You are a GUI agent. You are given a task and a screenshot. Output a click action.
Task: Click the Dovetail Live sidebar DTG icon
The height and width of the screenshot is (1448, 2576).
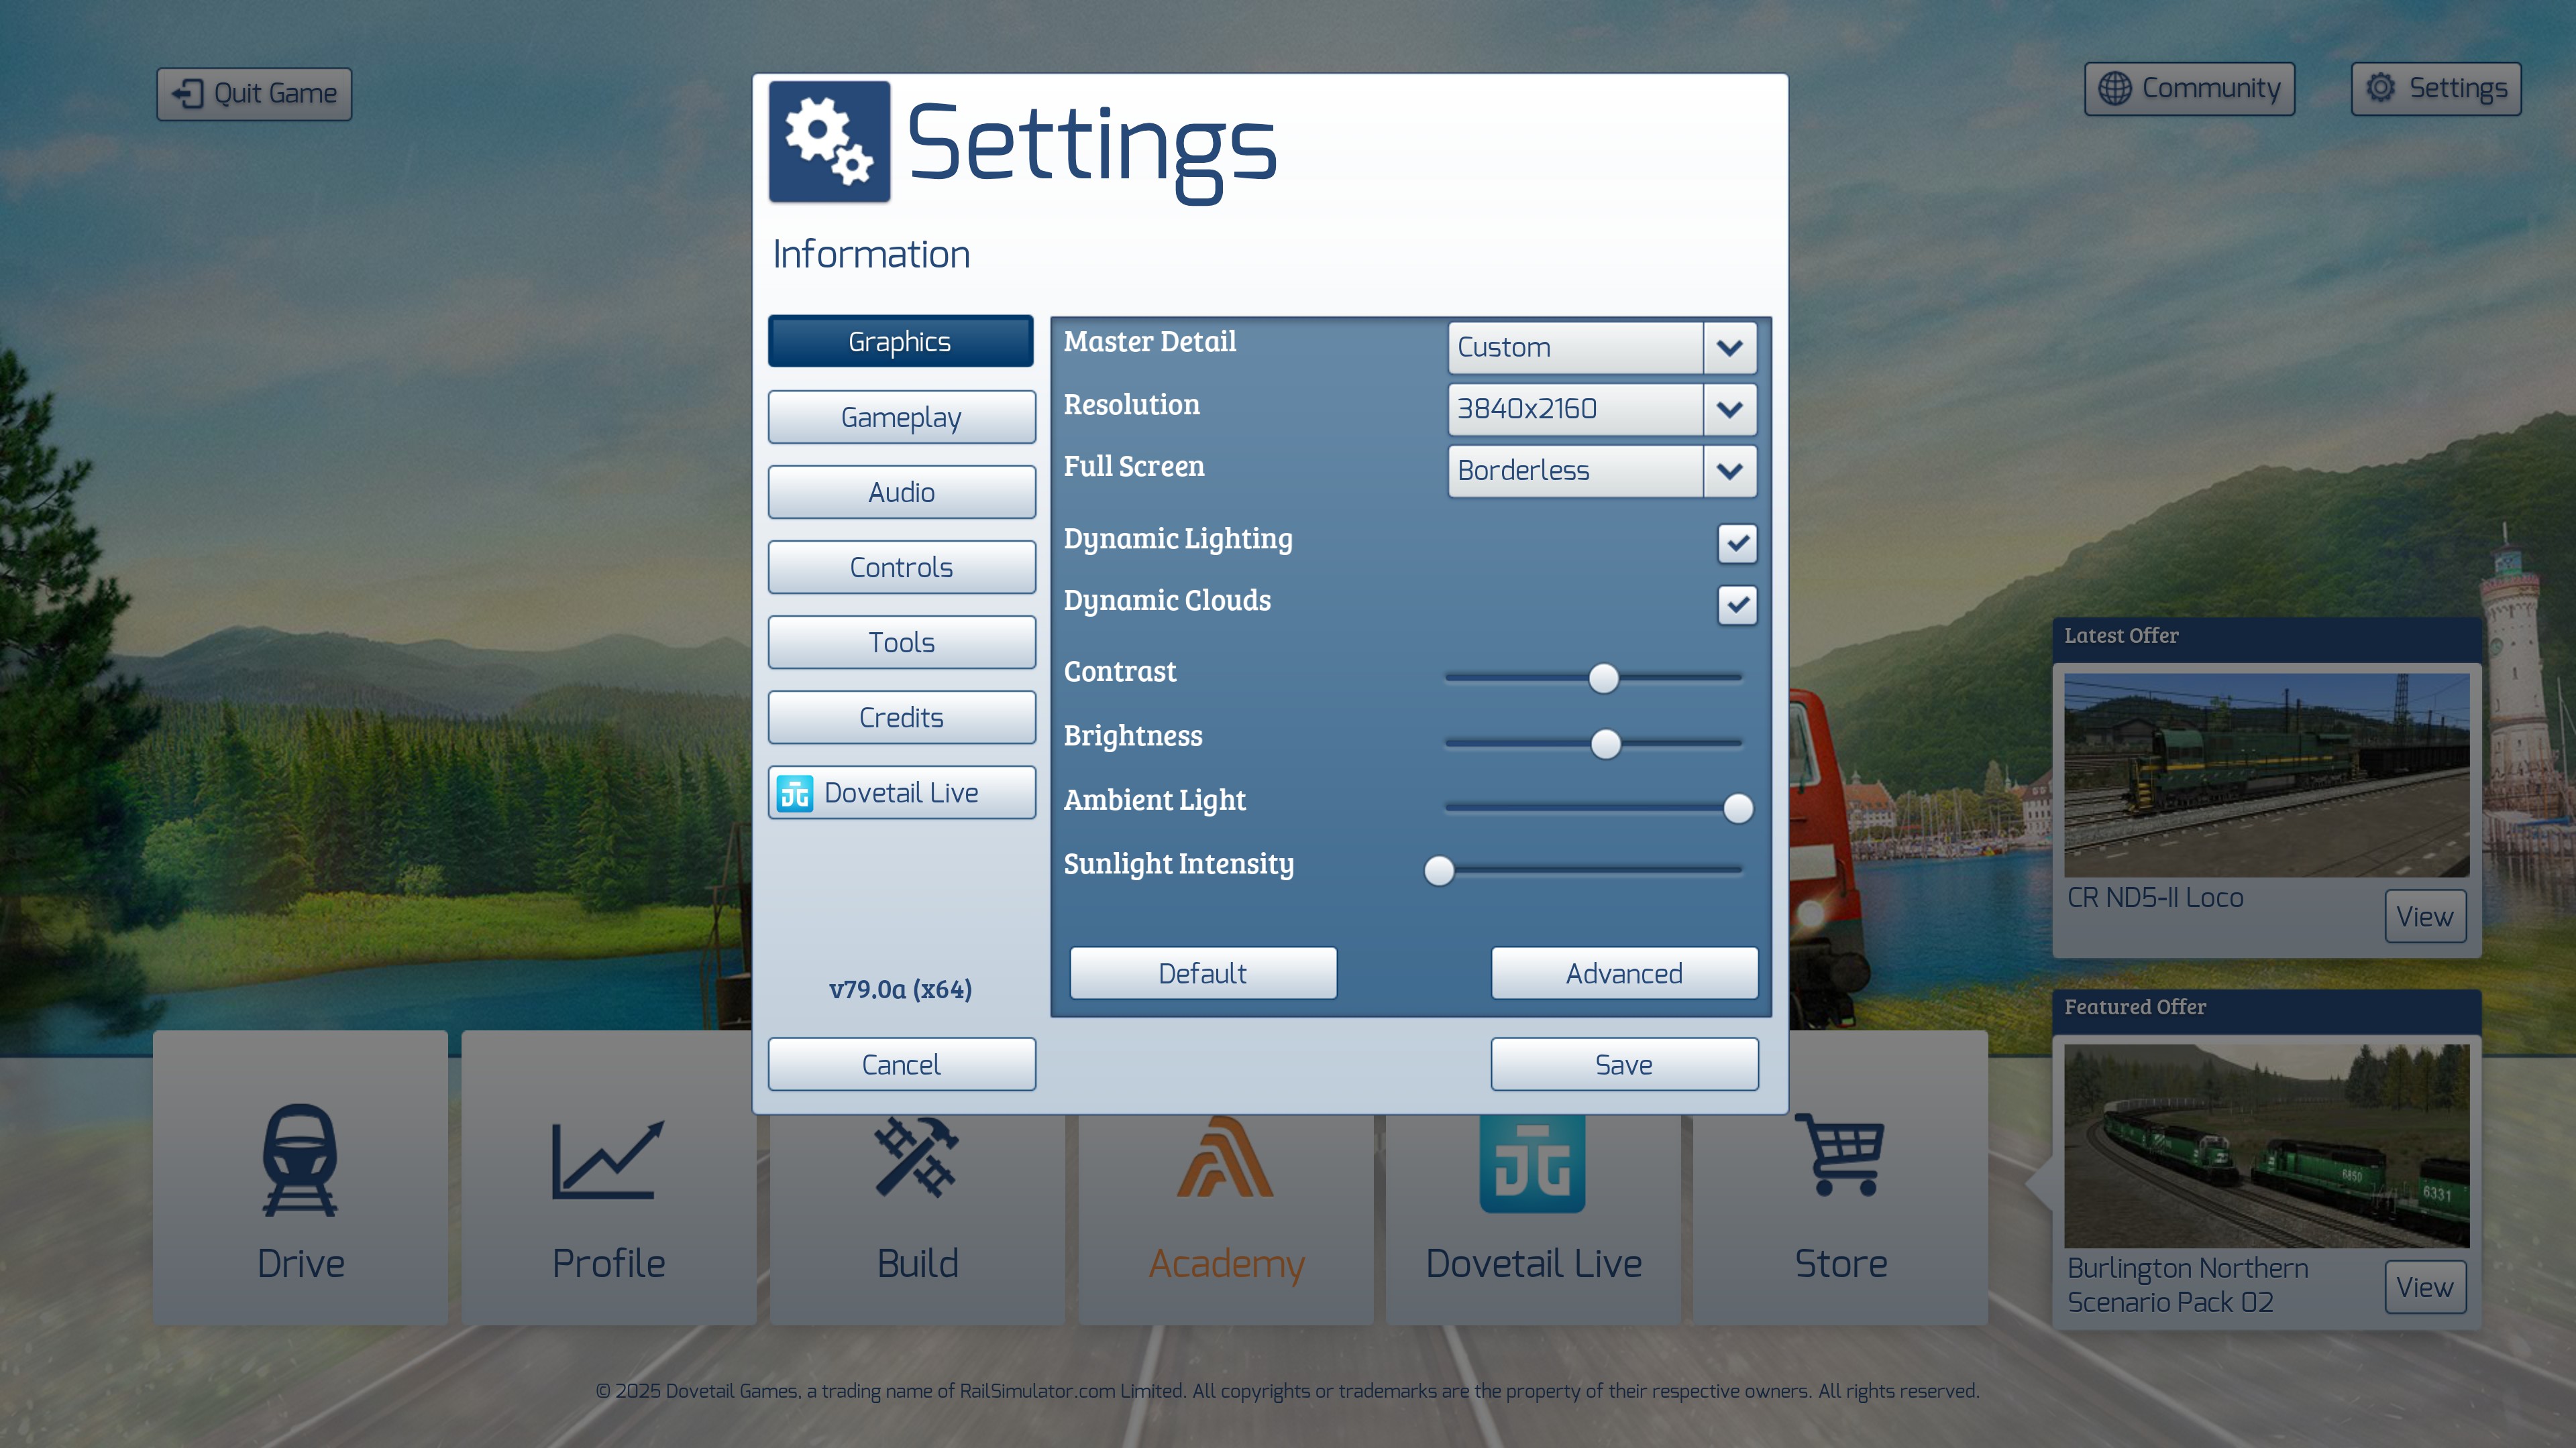pyautogui.click(x=795, y=794)
